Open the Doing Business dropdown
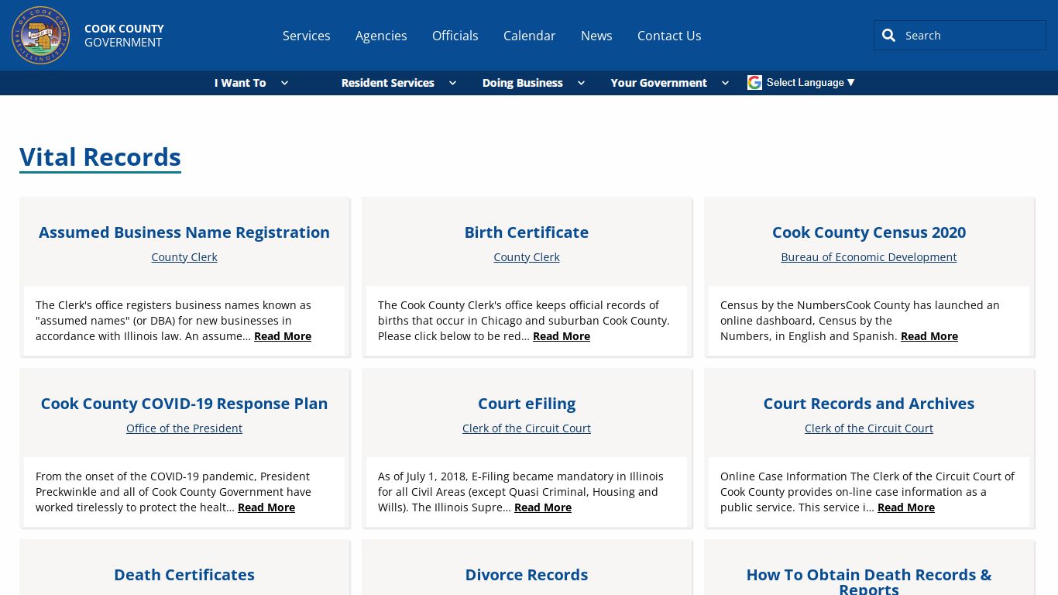 tap(523, 83)
